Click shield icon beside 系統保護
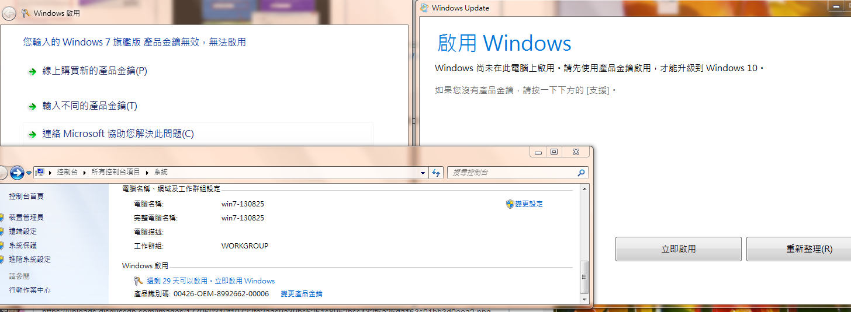 [2, 246]
